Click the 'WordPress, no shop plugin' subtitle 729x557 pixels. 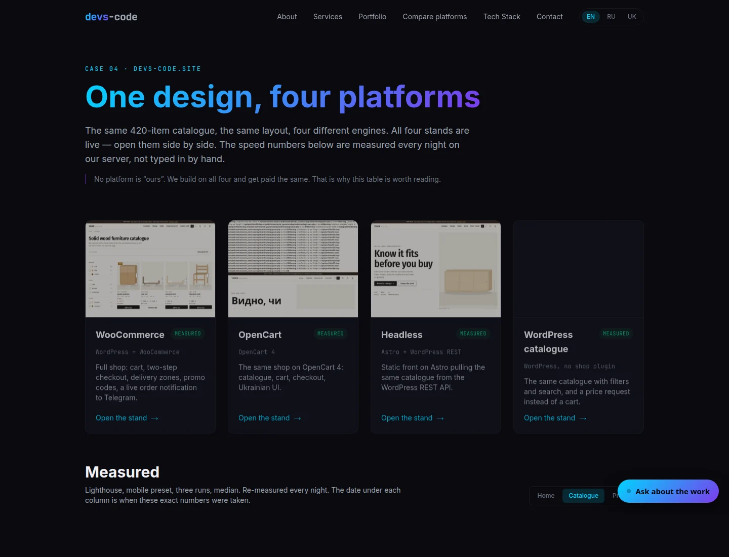coord(570,366)
